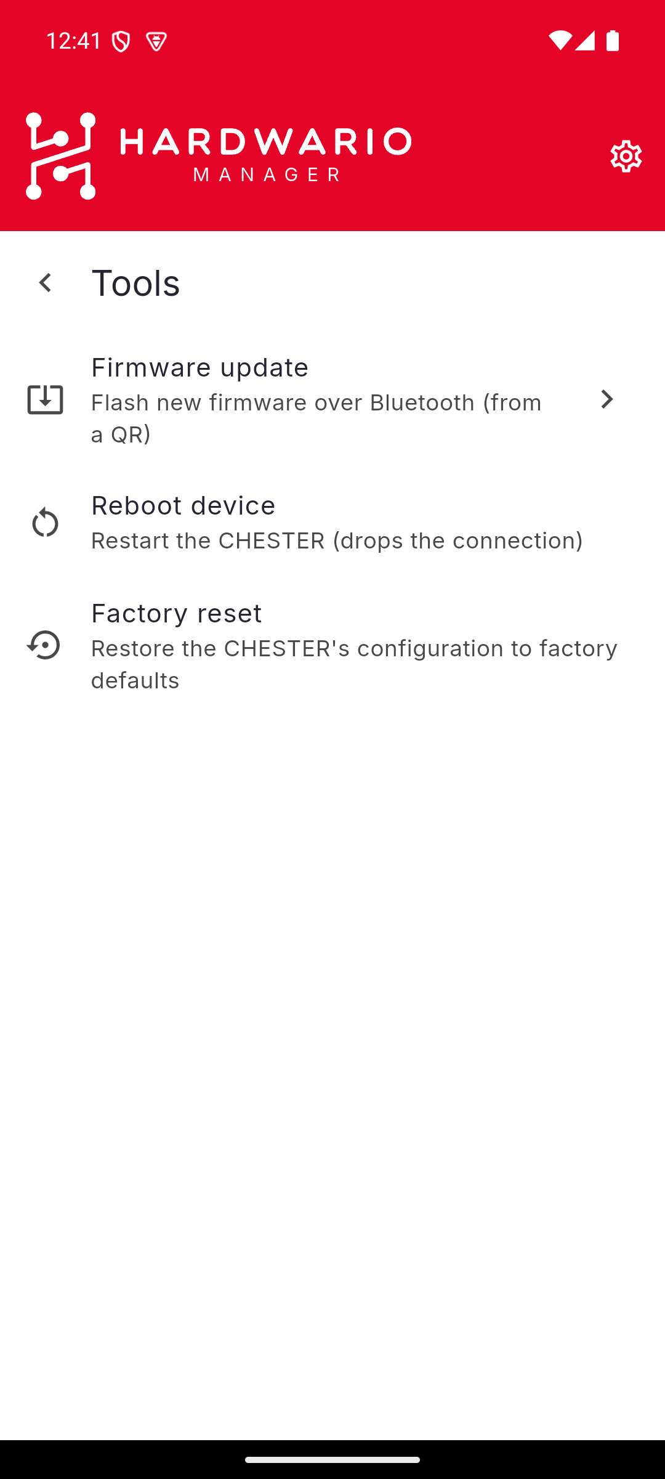The image size is (665, 1479).
Task: Tap the battery icon in status bar
Action: click(613, 41)
